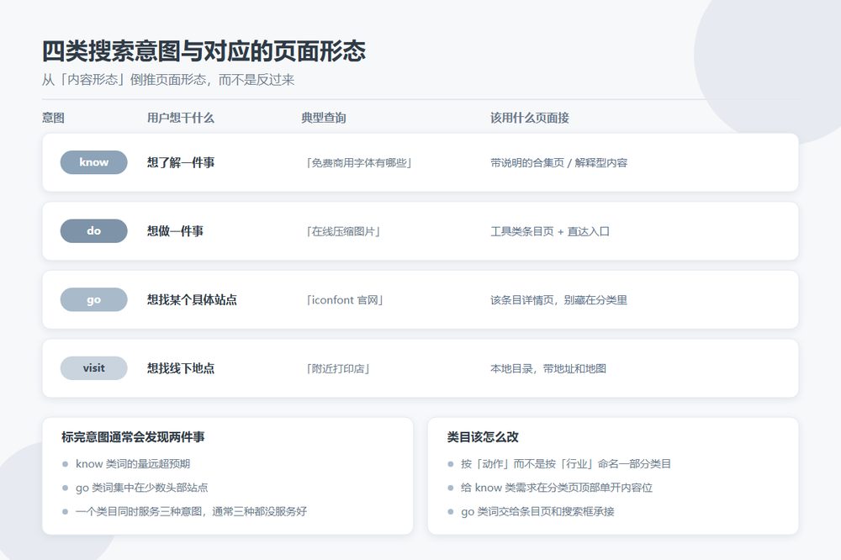The width and height of the screenshot is (841, 560).
Task: Select the subtitle 从「内容形态」倒推页面形态
Action: (124, 80)
